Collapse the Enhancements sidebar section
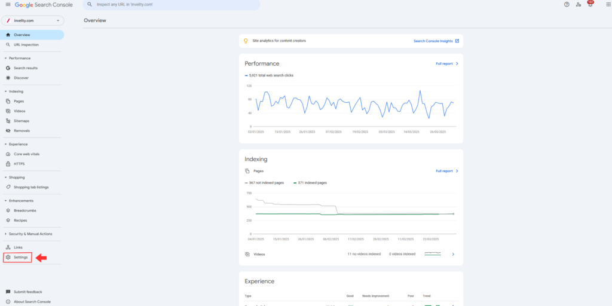The image size is (612, 306). [5, 201]
